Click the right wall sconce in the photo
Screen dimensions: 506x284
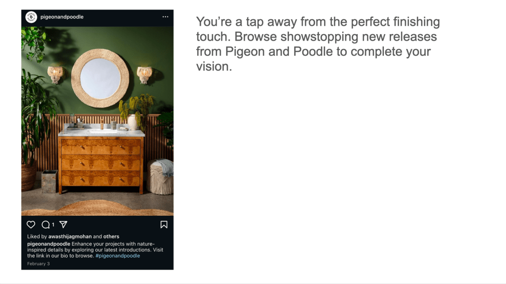click(144, 74)
